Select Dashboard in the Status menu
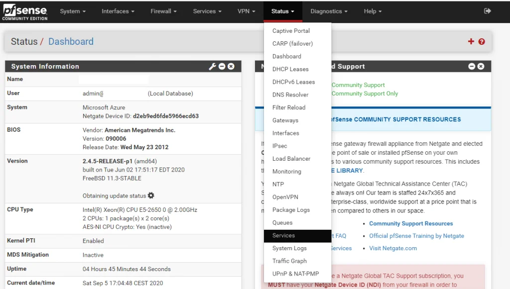Image resolution: width=510 pixels, height=289 pixels. coord(298,56)
